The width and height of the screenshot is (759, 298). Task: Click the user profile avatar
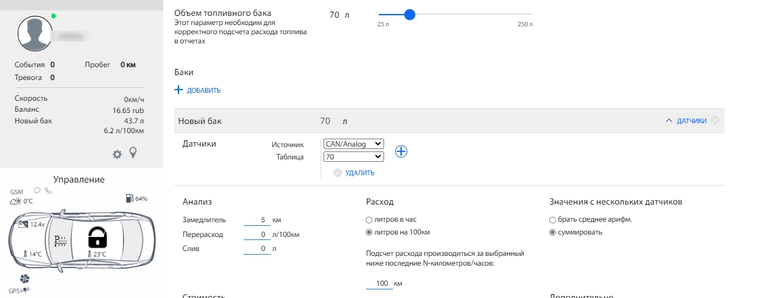(35, 34)
